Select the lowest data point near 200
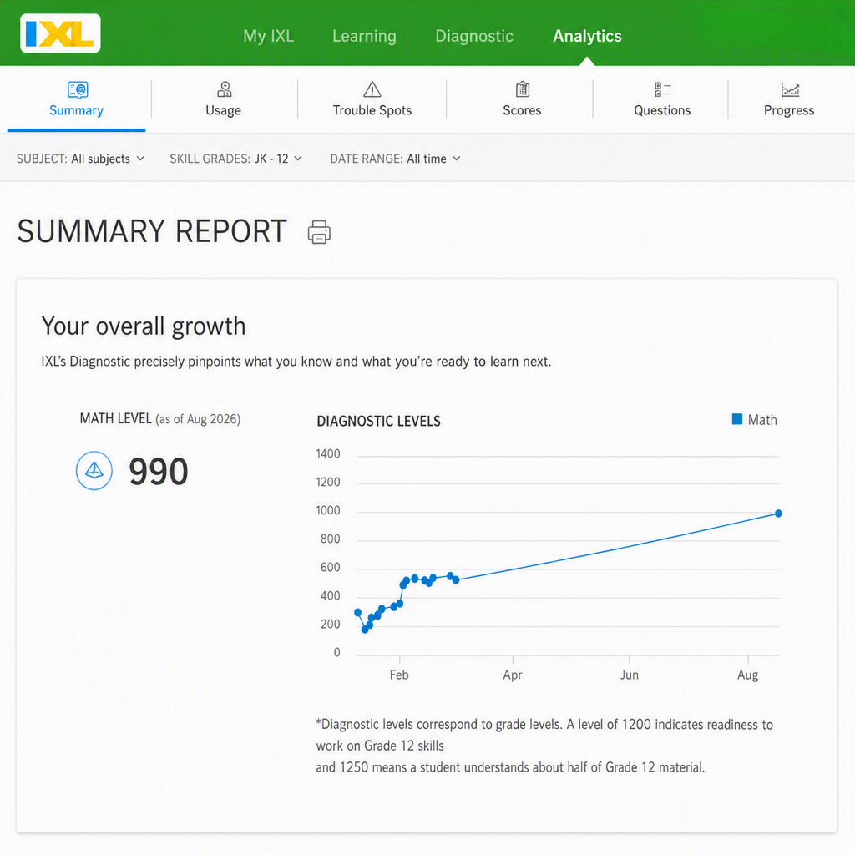Screen dimensions: 855x855 (x=365, y=630)
